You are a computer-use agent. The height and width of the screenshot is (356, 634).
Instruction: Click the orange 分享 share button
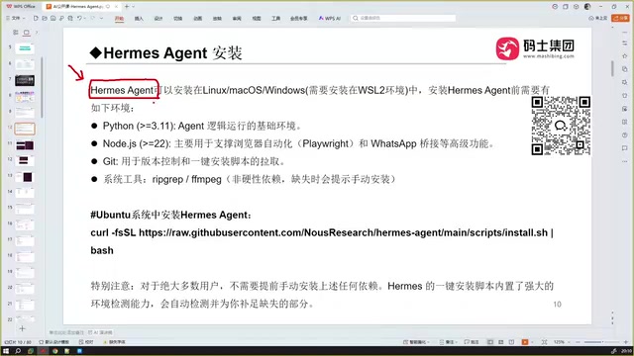pyautogui.click(x=621, y=18)
